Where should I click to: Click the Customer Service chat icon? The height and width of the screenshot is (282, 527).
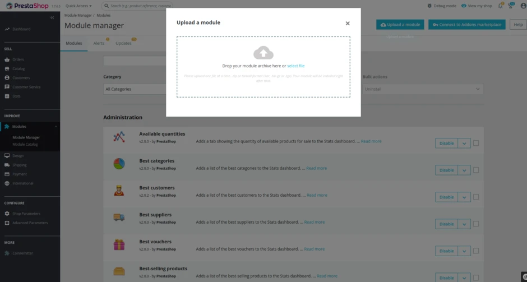click(7, 87)
